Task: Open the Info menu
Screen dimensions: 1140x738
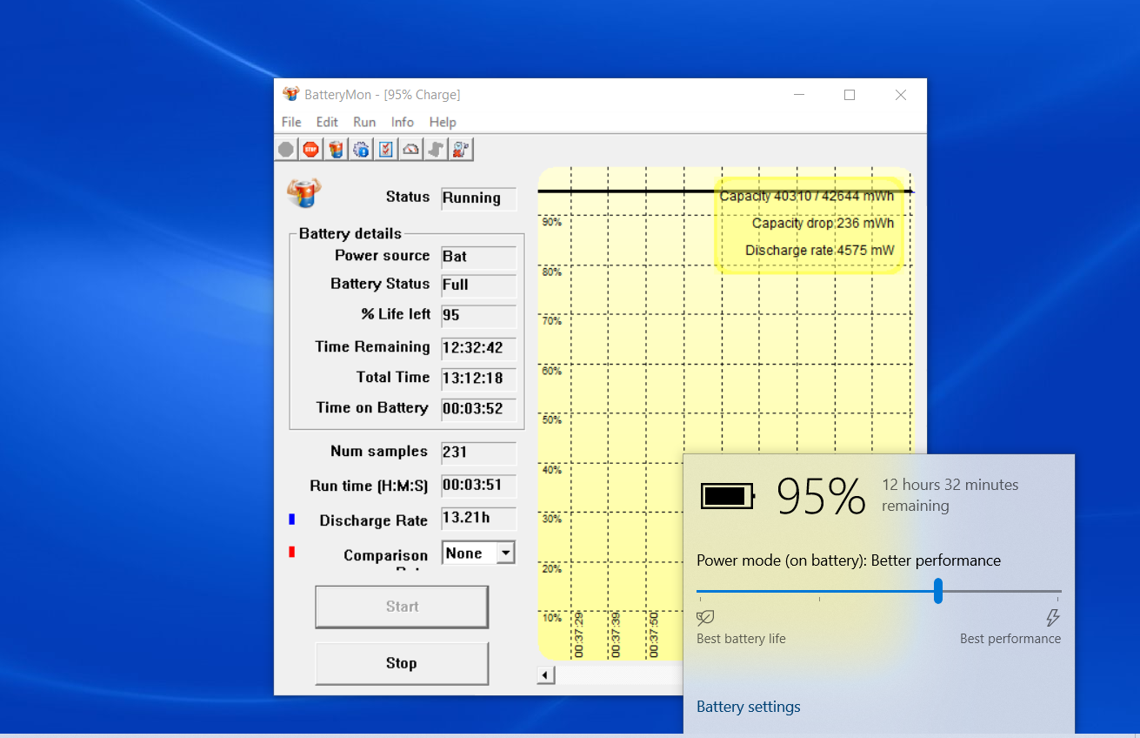Action: [x=403, y=122]
